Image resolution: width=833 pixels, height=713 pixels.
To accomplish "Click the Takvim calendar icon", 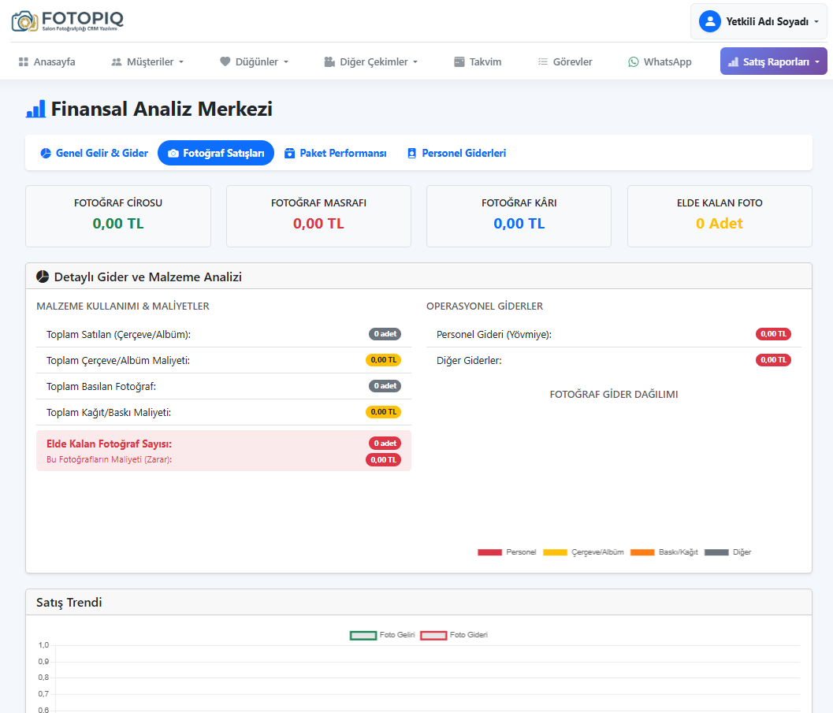I will coord(459,61).
